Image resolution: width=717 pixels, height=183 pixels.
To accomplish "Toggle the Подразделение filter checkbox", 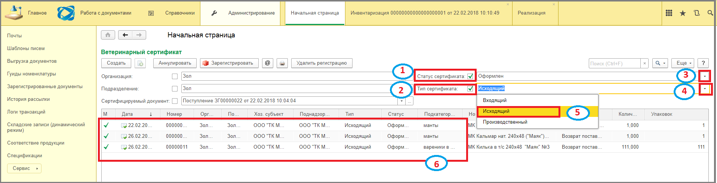I will click(175, 89).
